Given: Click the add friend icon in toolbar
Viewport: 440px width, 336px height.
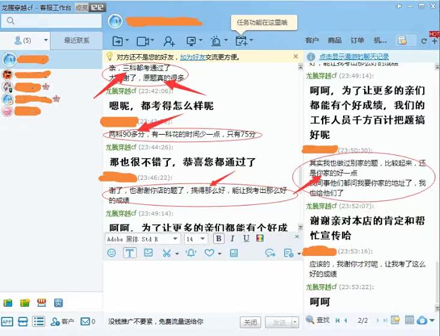Looking at the screenshot, I should [169, 41].
